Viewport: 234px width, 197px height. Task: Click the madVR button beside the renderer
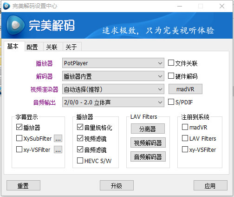[x=185, y=89]
